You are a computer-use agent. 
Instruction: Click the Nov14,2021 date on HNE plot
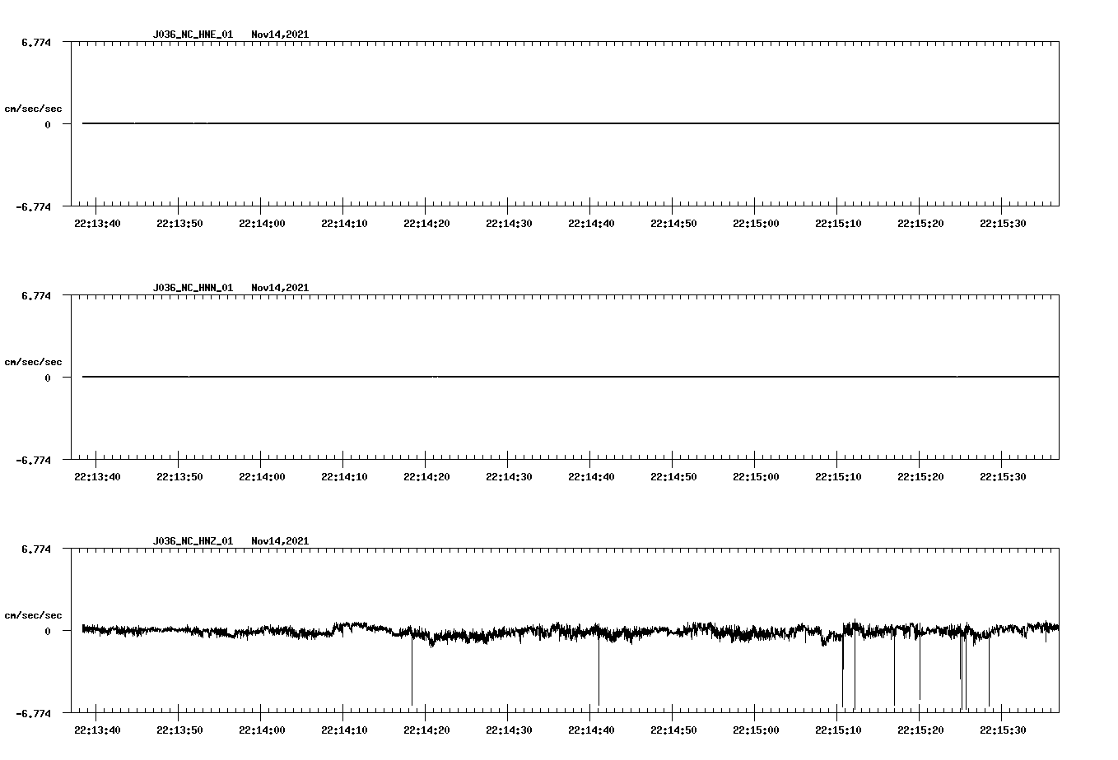coord(280,35)
